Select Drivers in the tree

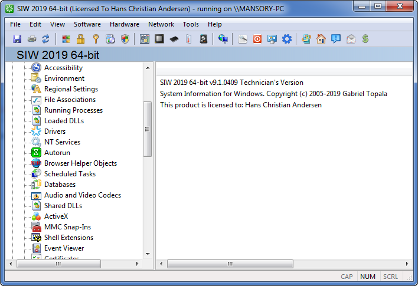click(55, 132)
